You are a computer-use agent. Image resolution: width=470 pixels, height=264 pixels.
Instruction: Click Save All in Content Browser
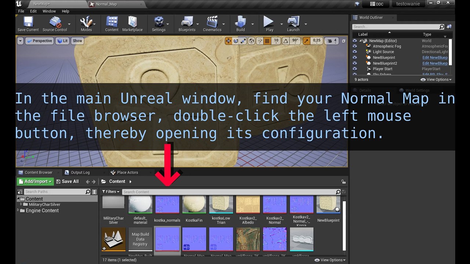pyautogui.click(x=68, y=181)
